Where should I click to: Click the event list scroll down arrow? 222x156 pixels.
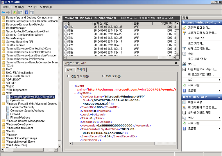(x=178, y=54)
